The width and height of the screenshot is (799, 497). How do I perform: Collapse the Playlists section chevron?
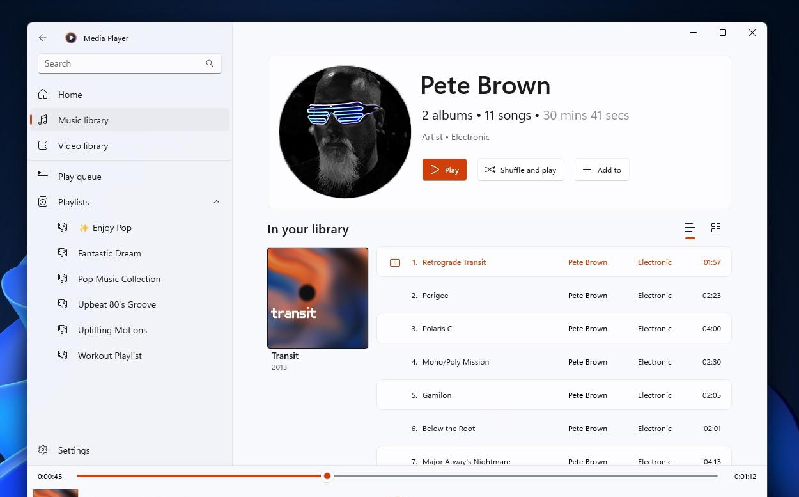(x=217, y=201)
